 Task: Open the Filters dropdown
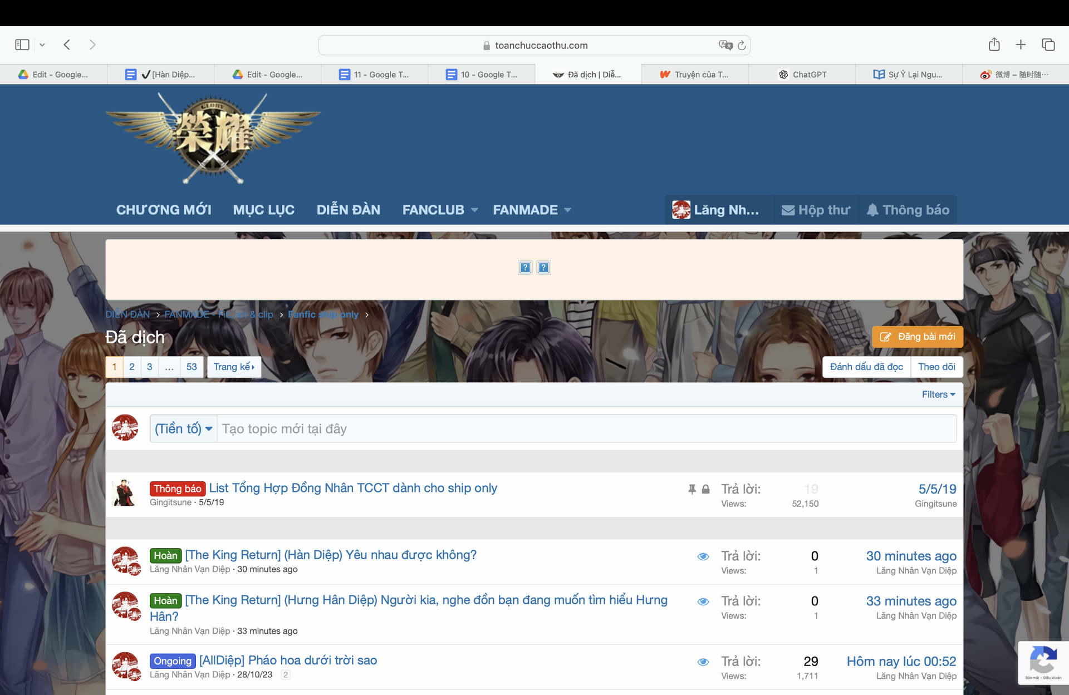[938, 395]
